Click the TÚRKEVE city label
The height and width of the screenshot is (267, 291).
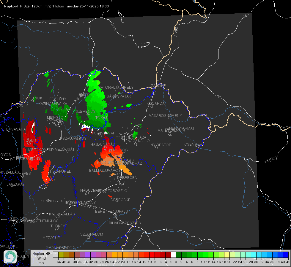pyautogui.click(x=59, y=226)
